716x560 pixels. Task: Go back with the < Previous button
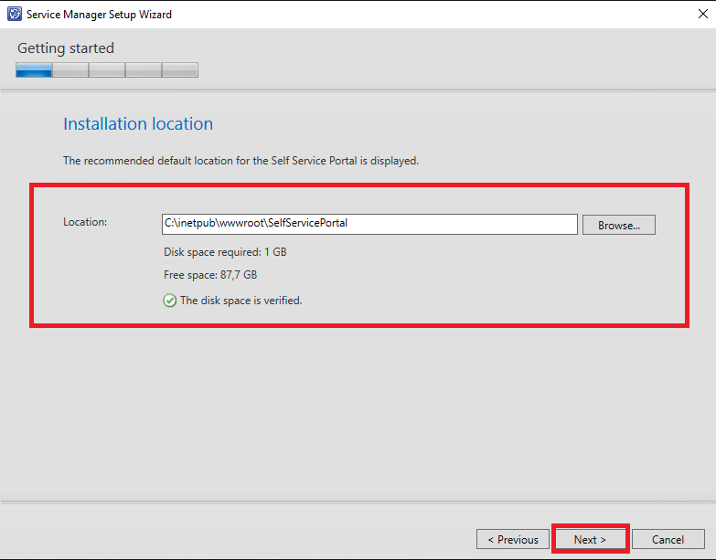pos(513,540)
